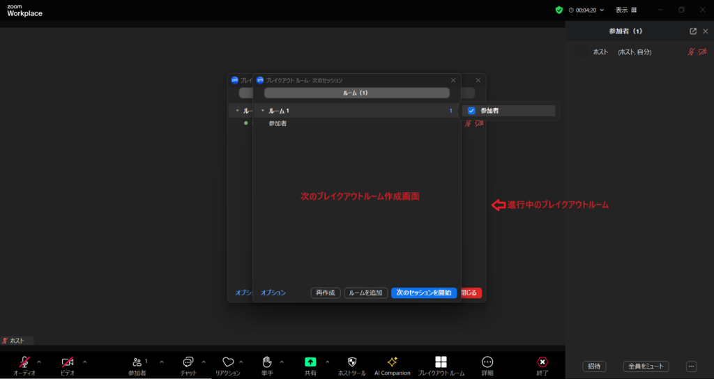Open the 表示 view menu

coord(626,10)
